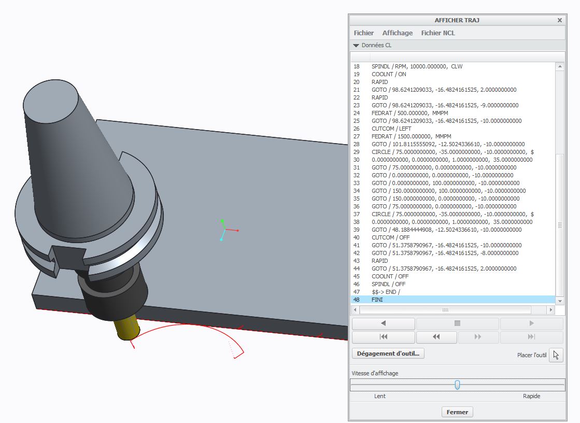The image size is (580, 423).
Task: Select line 21 GOTO ending 2.0000000000
Action: 453,90
